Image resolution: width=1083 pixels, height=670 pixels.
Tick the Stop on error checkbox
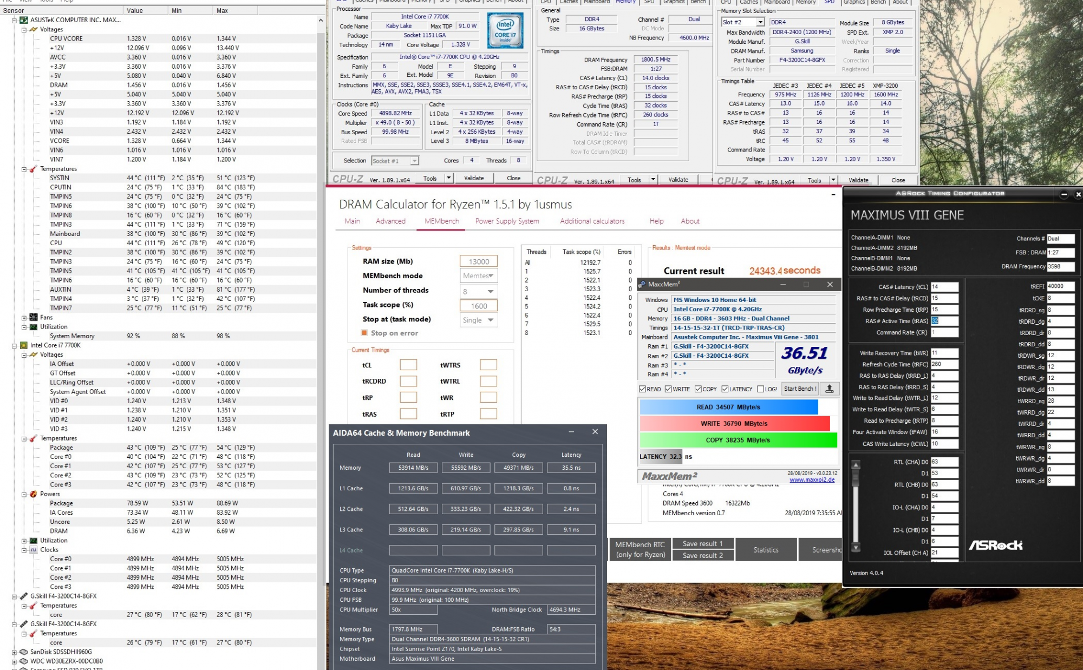pyautogui.click(x=364, y=333)
